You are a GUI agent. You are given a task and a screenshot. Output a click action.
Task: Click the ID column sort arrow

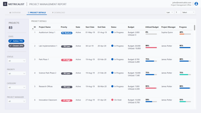[33, 29]
